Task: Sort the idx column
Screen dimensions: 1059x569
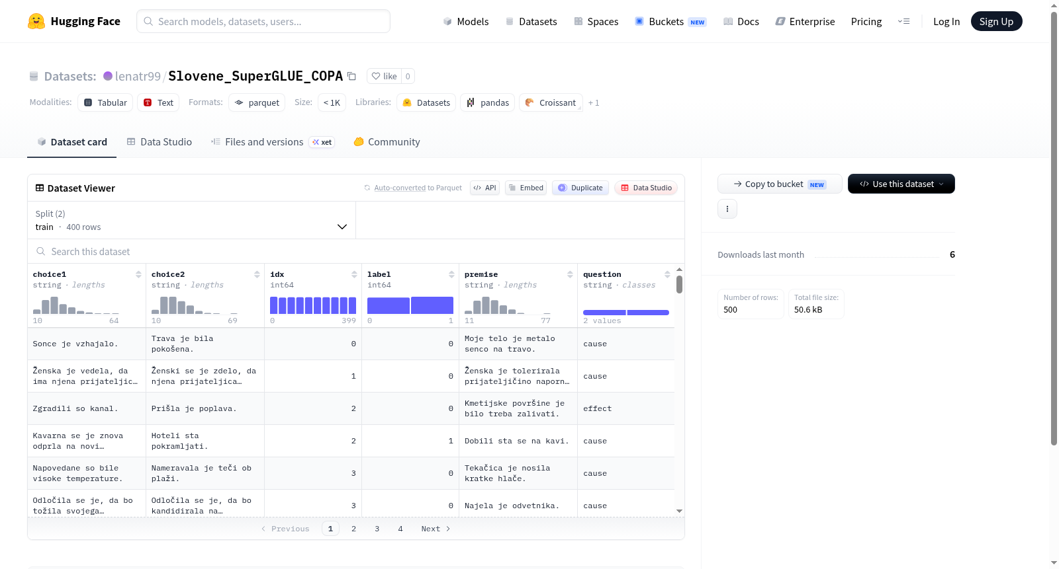Action: pyautogui.click(x=354, y=274)
